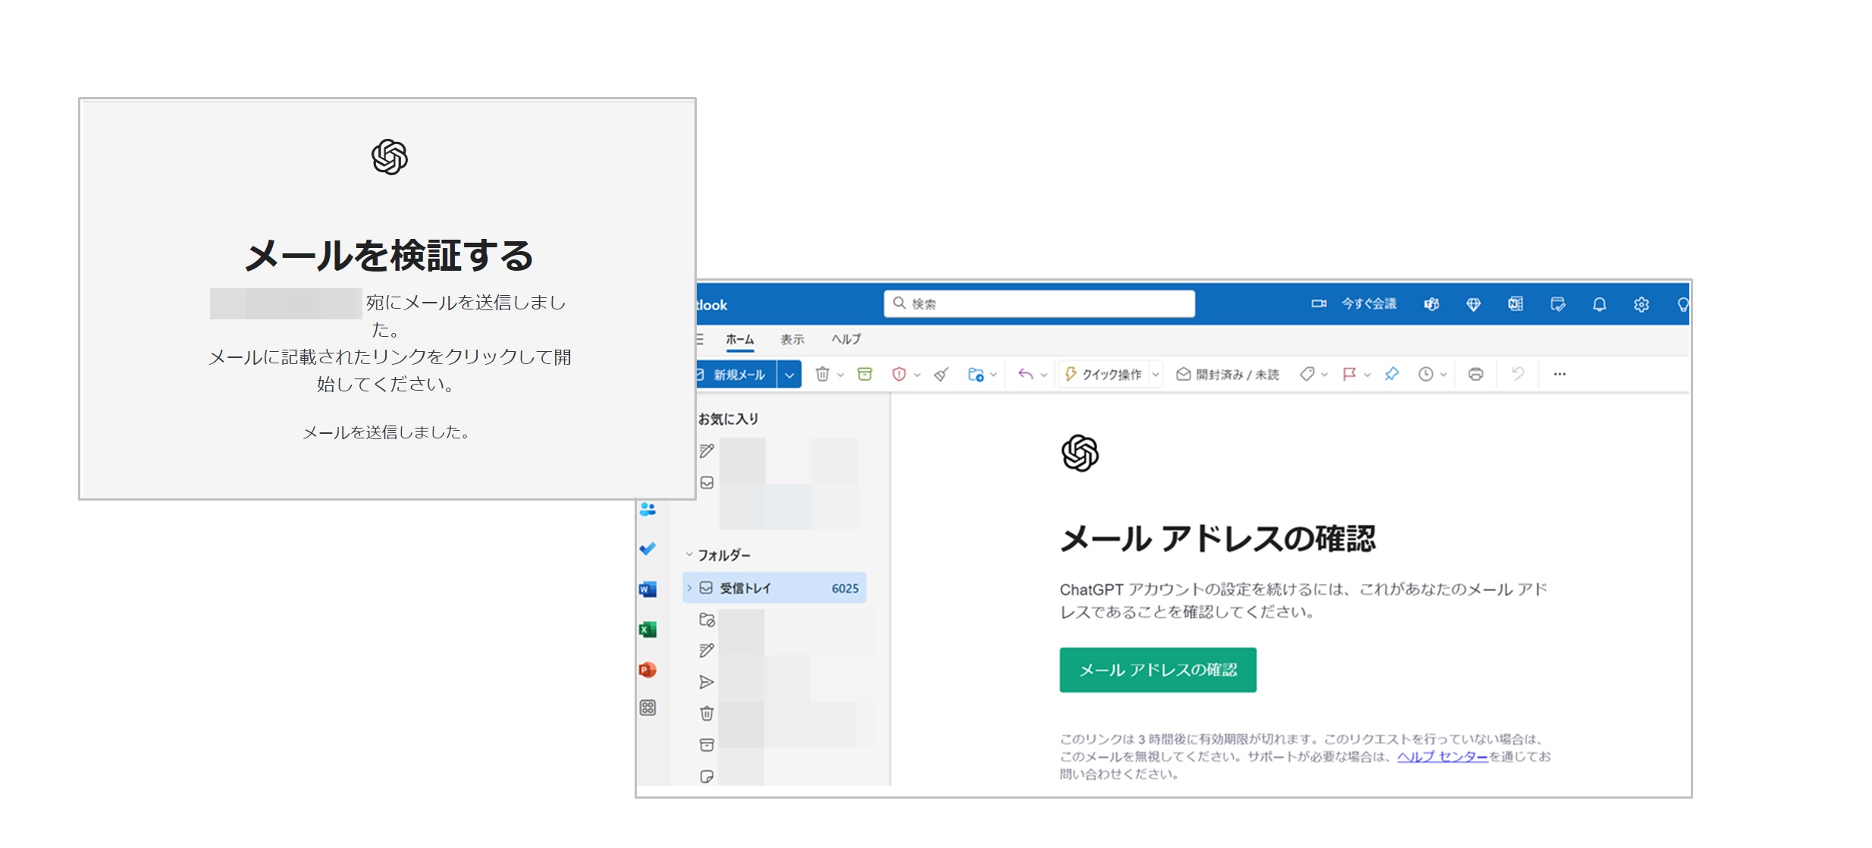
Task: Collapse the フォルダー section
Action: 688,554
